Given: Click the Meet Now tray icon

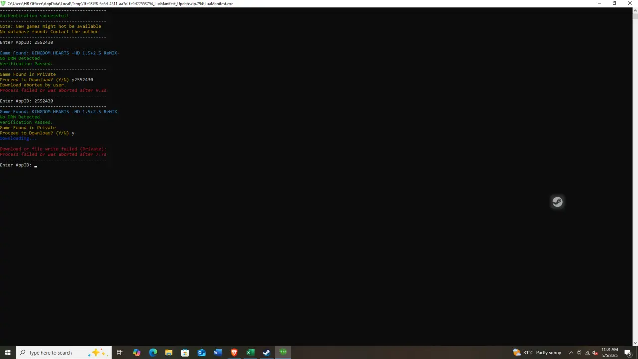Looking at the screenshot, I should pyautogui.click(x=579, y=353).
